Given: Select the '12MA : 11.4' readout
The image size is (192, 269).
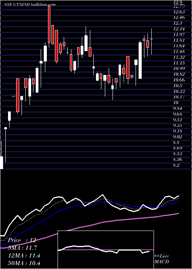Looking at the screenshot, I should tap(24, 256).
